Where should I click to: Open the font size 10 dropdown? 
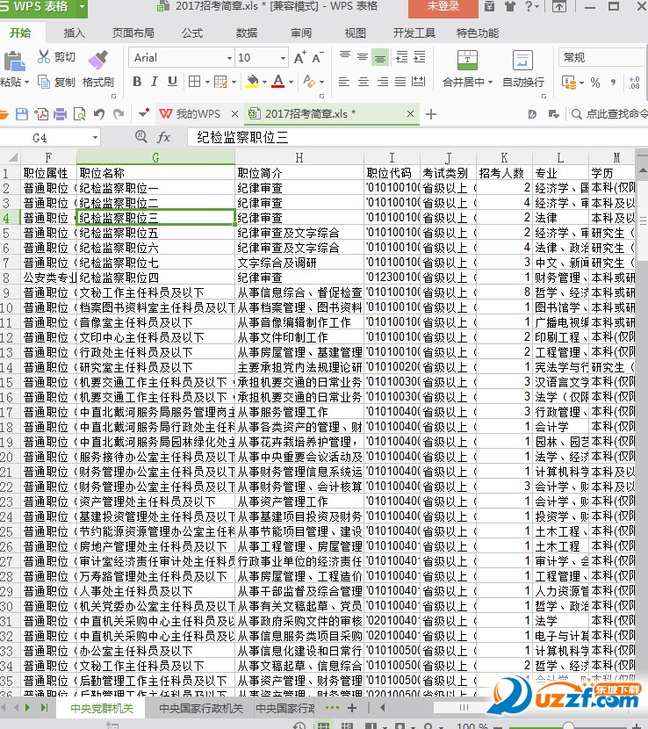coord(283,58)
